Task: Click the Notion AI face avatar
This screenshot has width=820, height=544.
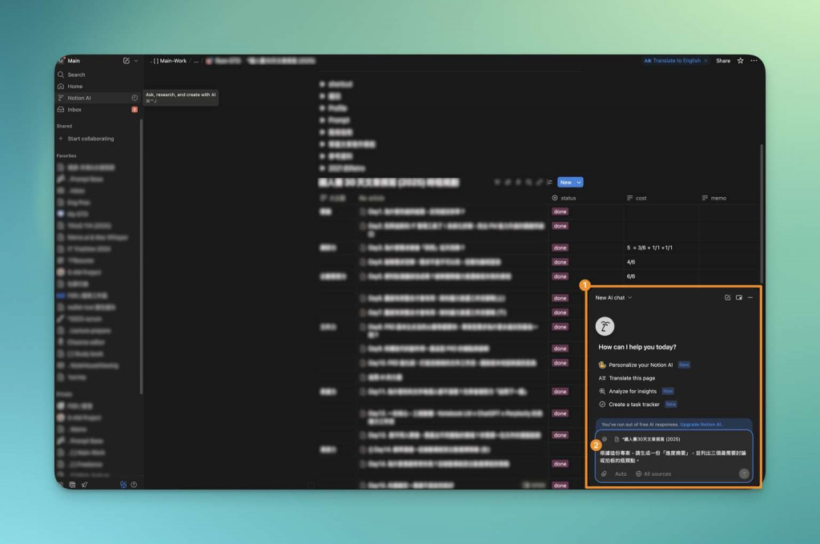Action: pos(605,326)
